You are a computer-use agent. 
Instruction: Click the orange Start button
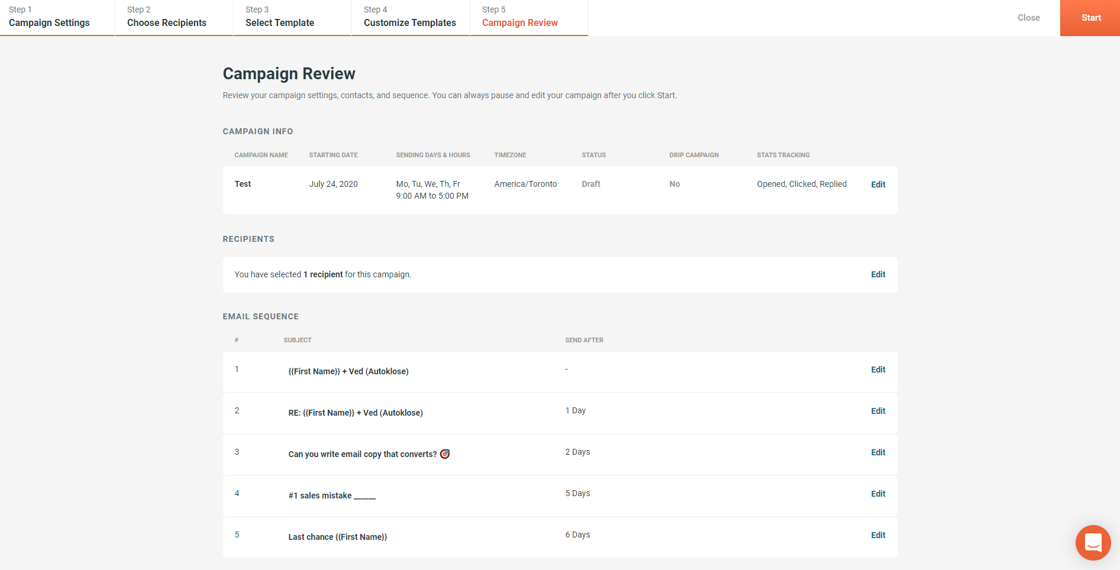pyautogui.click(x=1090, y=18)
